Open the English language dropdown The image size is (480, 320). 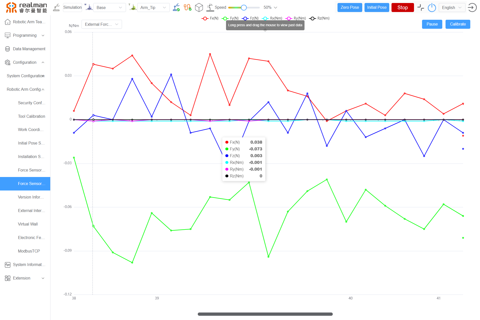point(451,7)
